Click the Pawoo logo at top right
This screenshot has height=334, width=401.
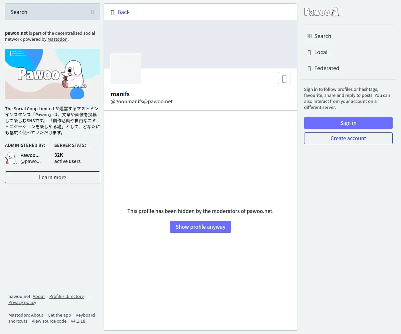point(322,12)
